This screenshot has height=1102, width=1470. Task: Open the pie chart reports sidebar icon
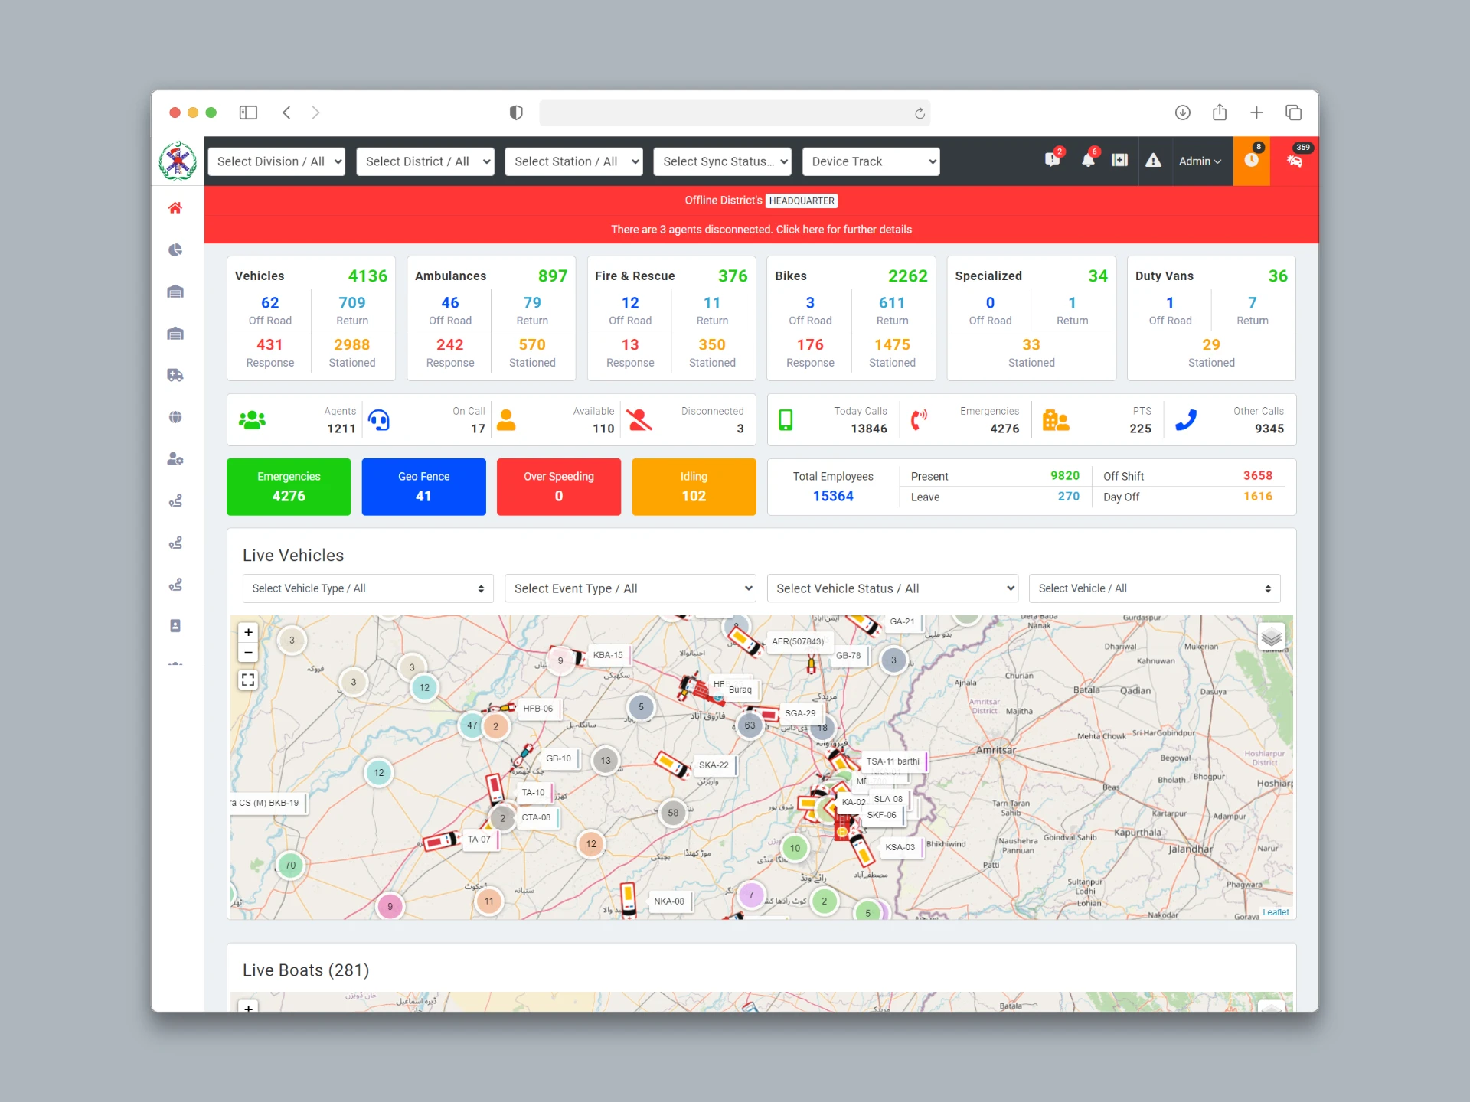point(175,250)
